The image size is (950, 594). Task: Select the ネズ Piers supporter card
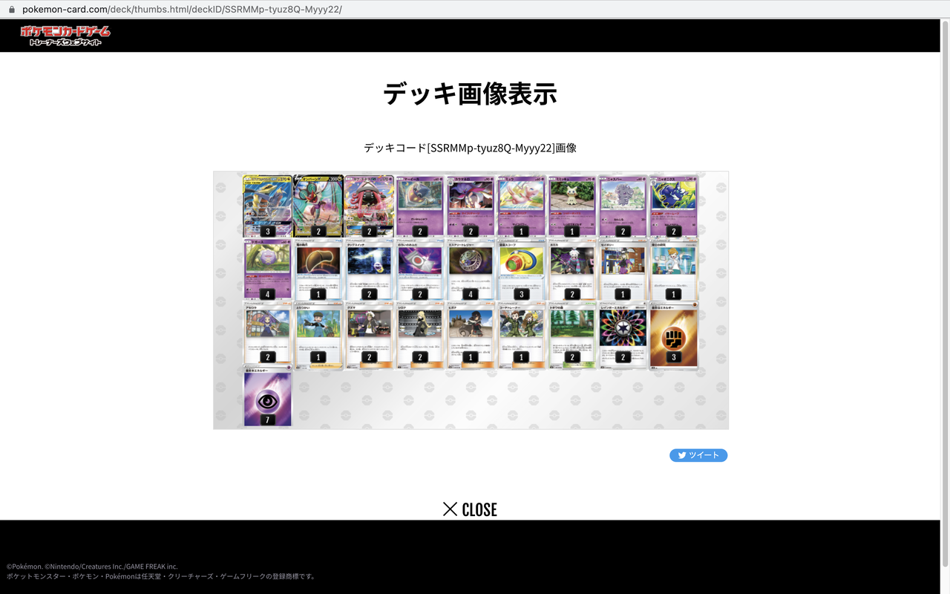pyautogui.click(x=571, y=269)
